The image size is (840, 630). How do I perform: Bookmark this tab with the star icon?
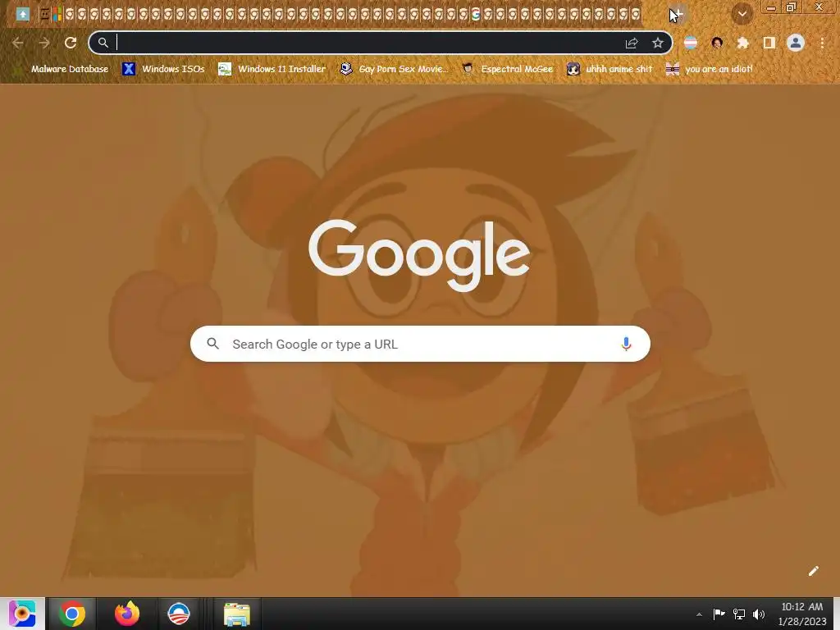pyautogui.click(x=658, y=43)
